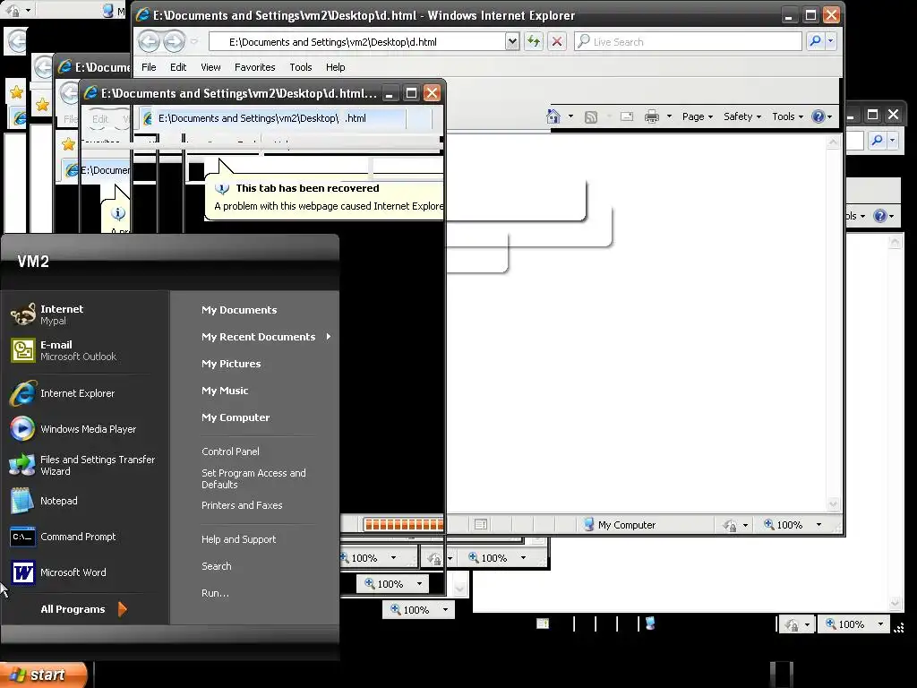Expand My Recent Documents submenu
This screenshot has width=917, height=688.
pyautogui.click(x=266, y=337)
